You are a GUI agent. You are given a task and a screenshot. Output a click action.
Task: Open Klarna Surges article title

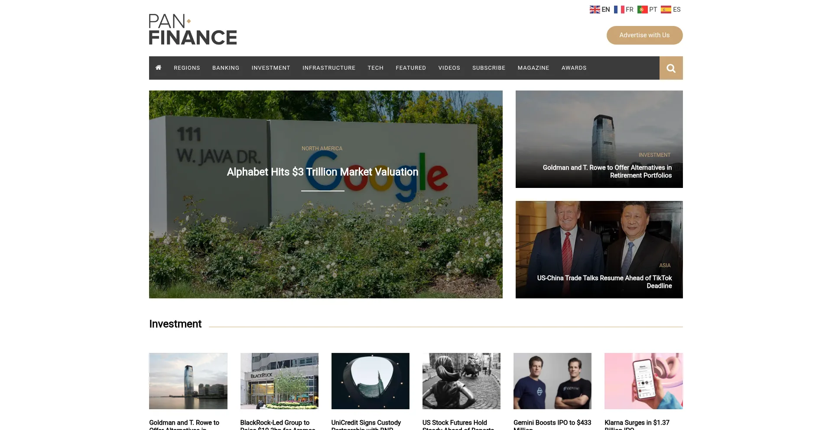pyautogui.click(x=637, y=424)
